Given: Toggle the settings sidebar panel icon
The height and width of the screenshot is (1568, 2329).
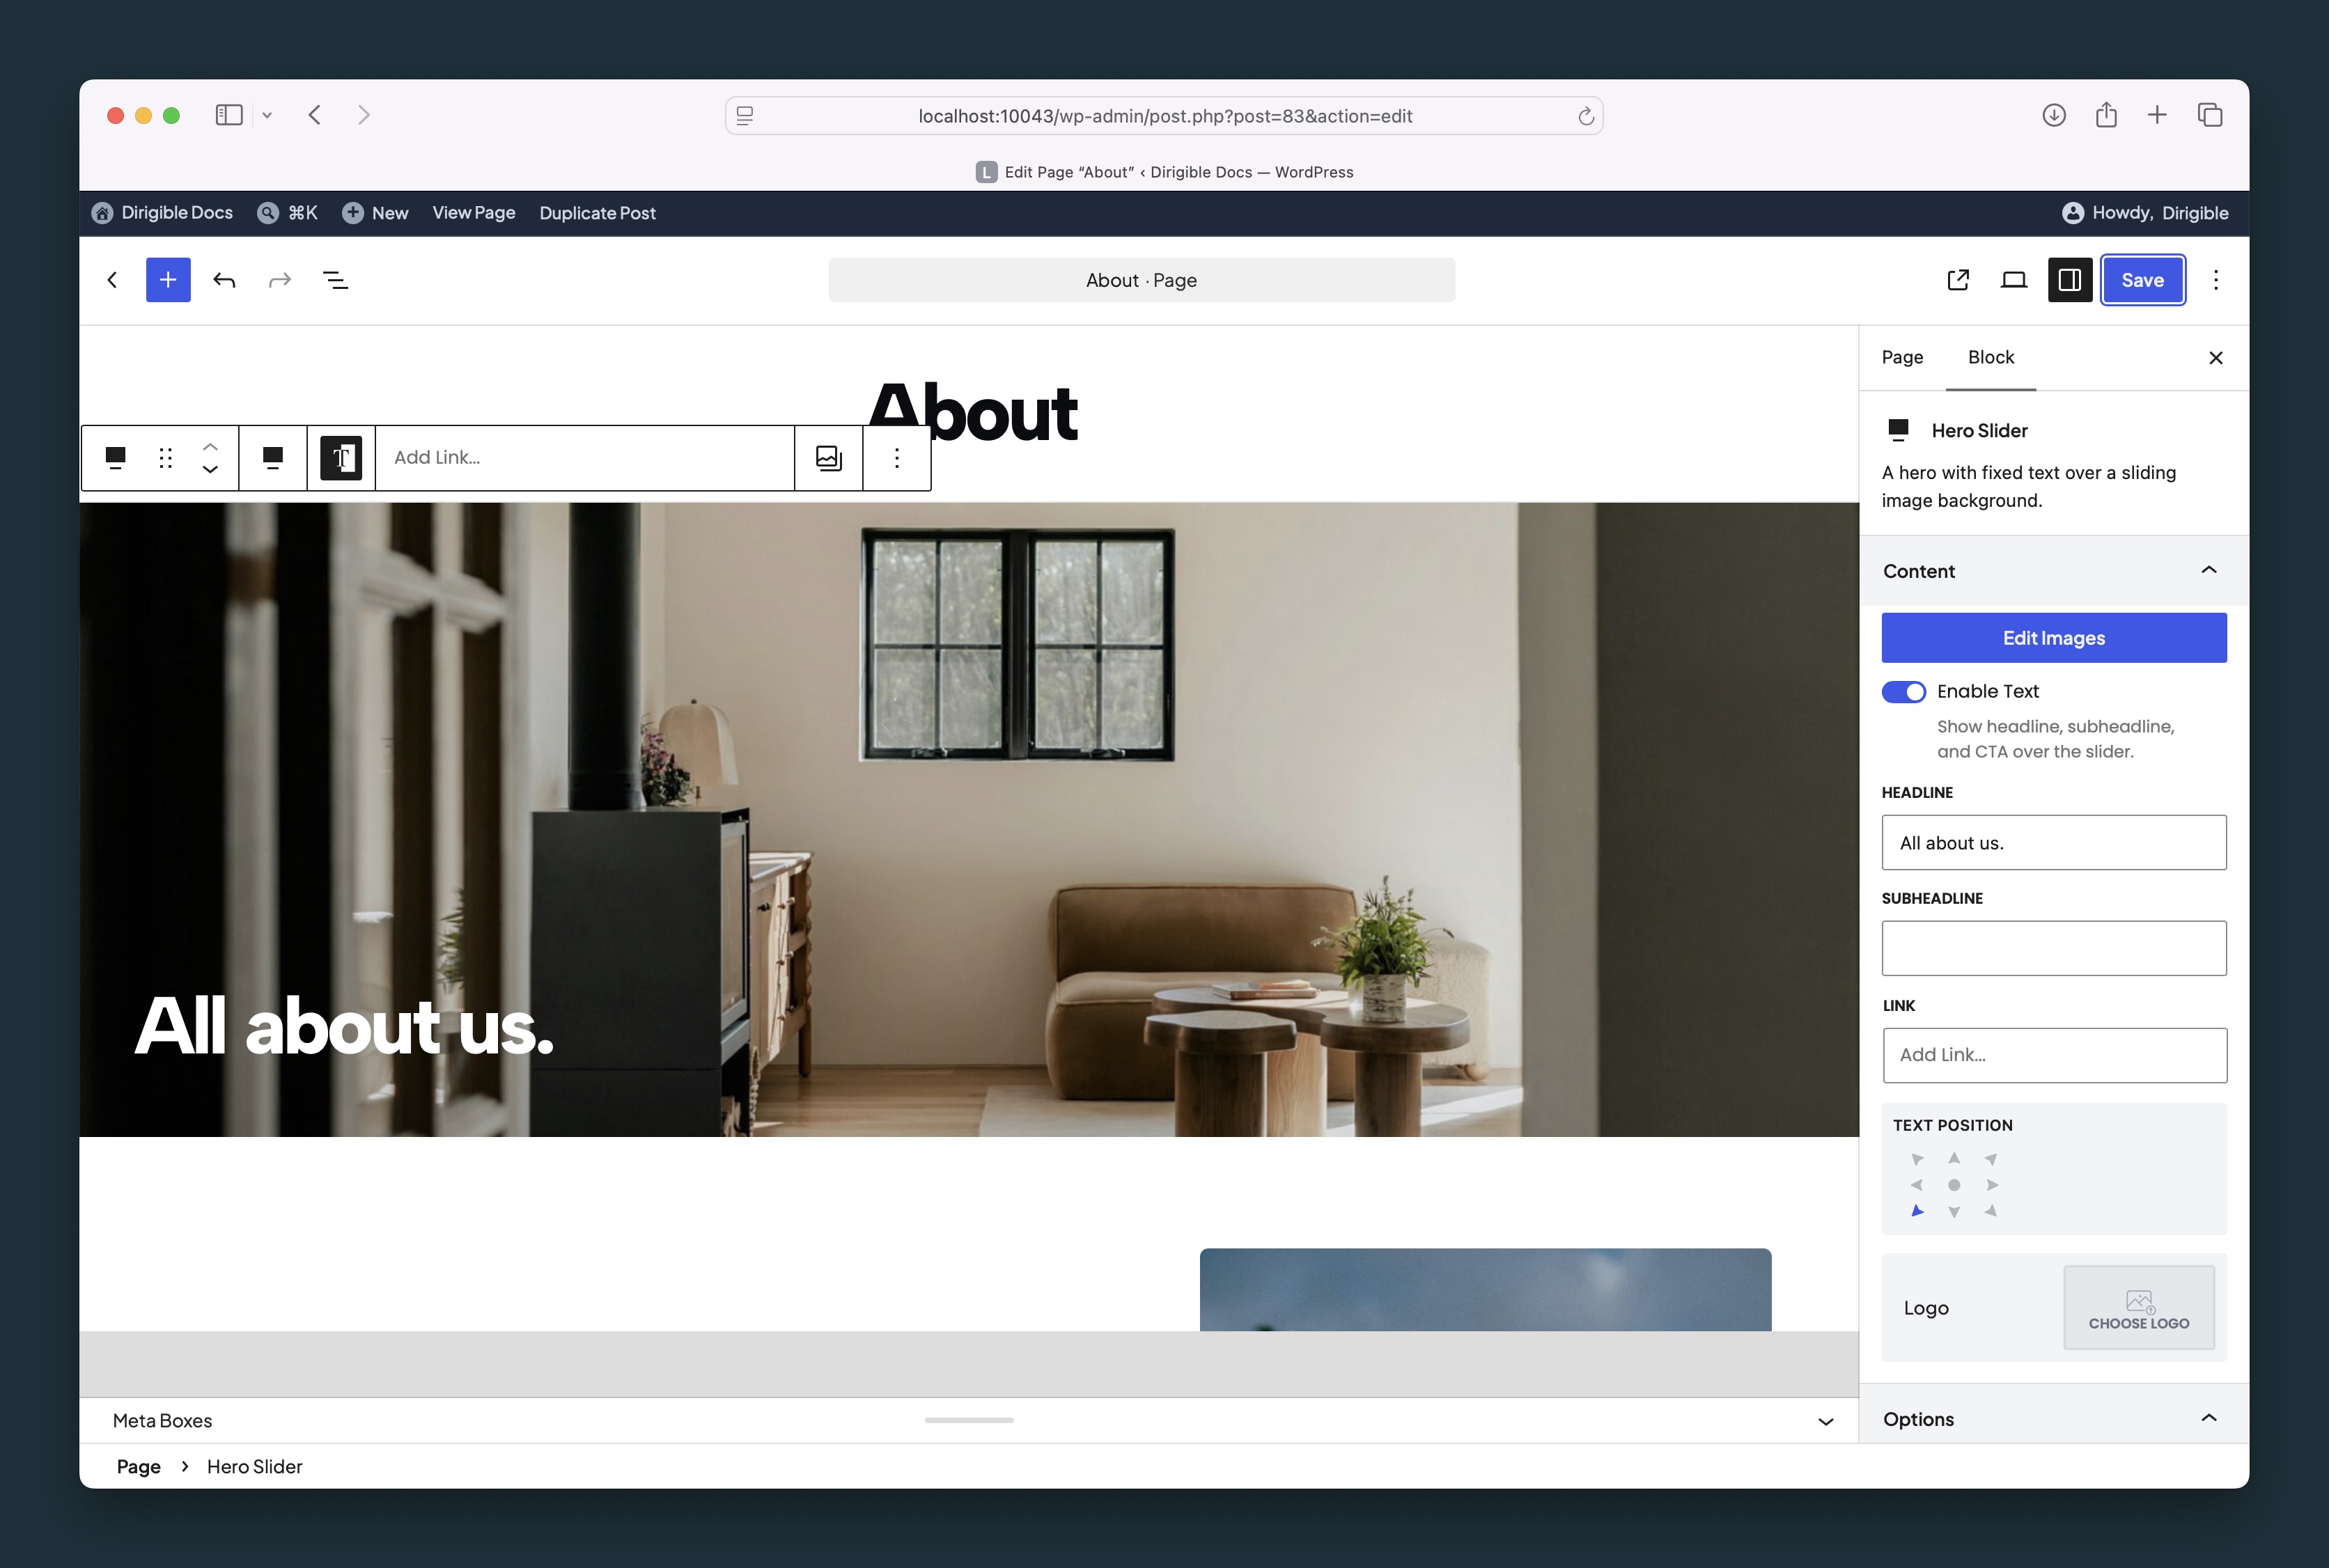Looking at the screenshot, I should tap(2070, 280).
